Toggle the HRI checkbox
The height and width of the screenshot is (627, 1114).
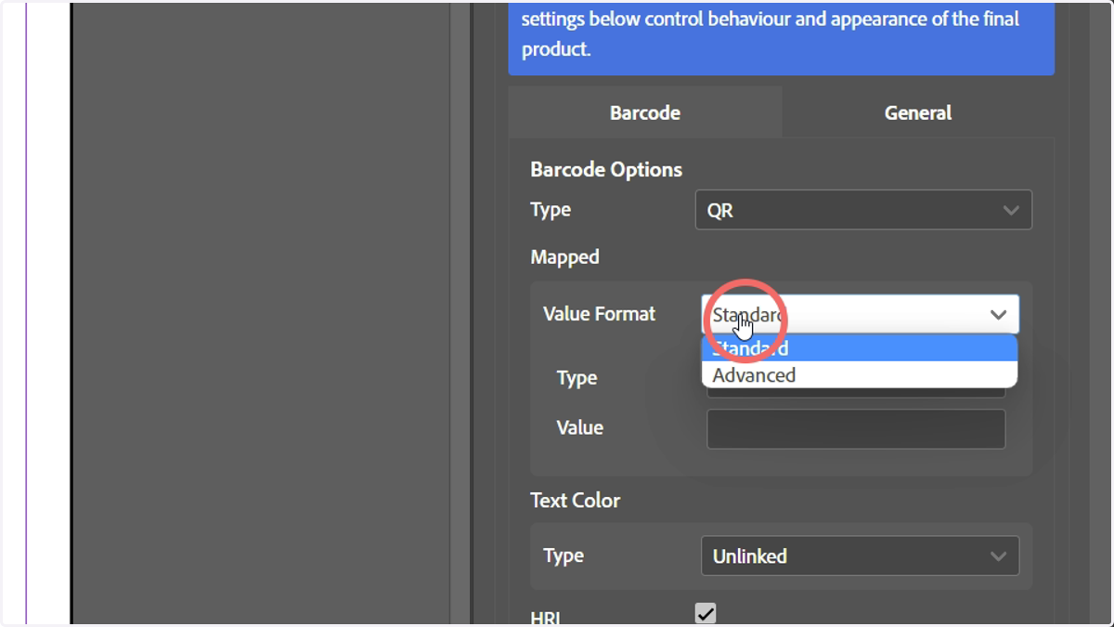coord(706,613)
